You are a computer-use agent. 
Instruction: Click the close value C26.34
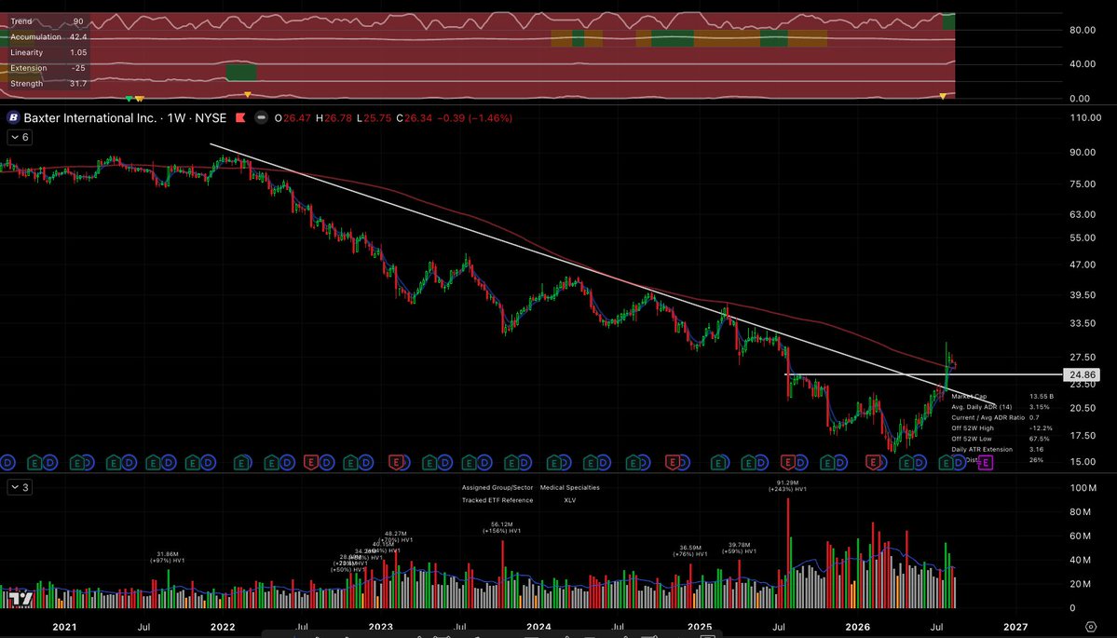[x=414, y=118]
